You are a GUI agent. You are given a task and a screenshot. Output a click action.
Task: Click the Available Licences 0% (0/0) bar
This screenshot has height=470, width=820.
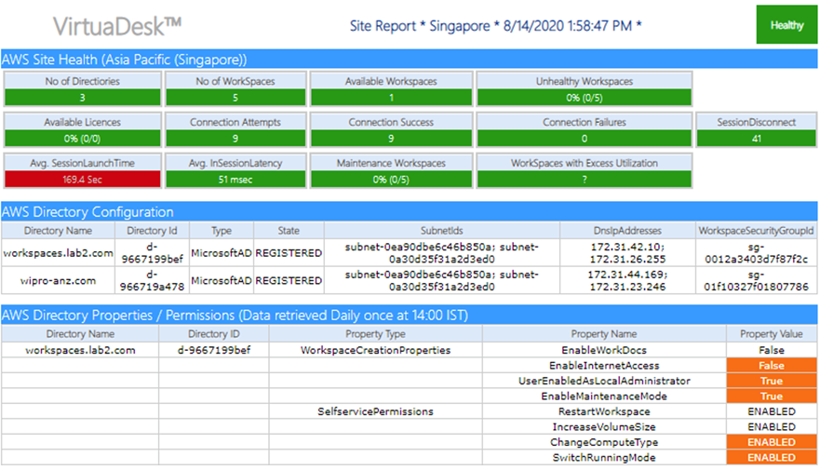click(x=82, y=138)
